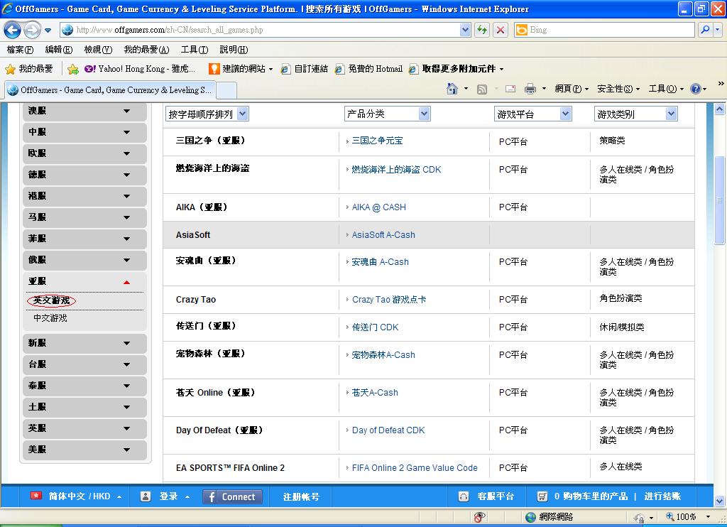Open the 产品分类 dropdown
This screenshot has height=527, width=727.
(387, 114)
